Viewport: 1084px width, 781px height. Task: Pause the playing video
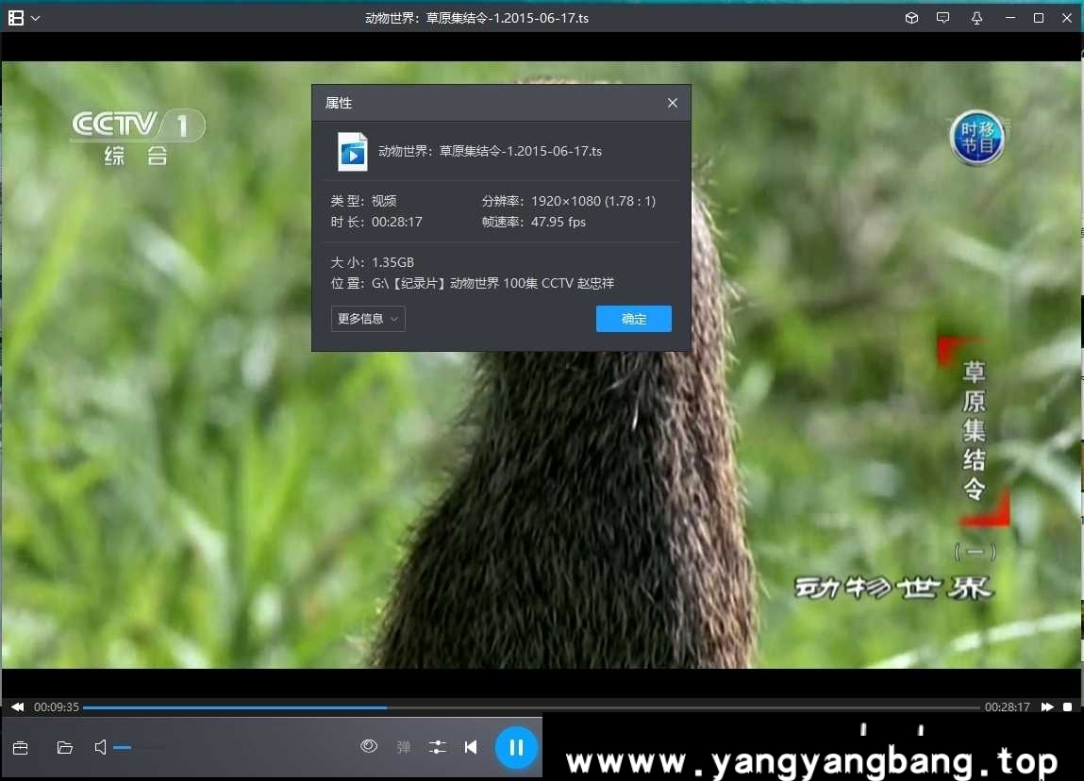coord(516,746)
